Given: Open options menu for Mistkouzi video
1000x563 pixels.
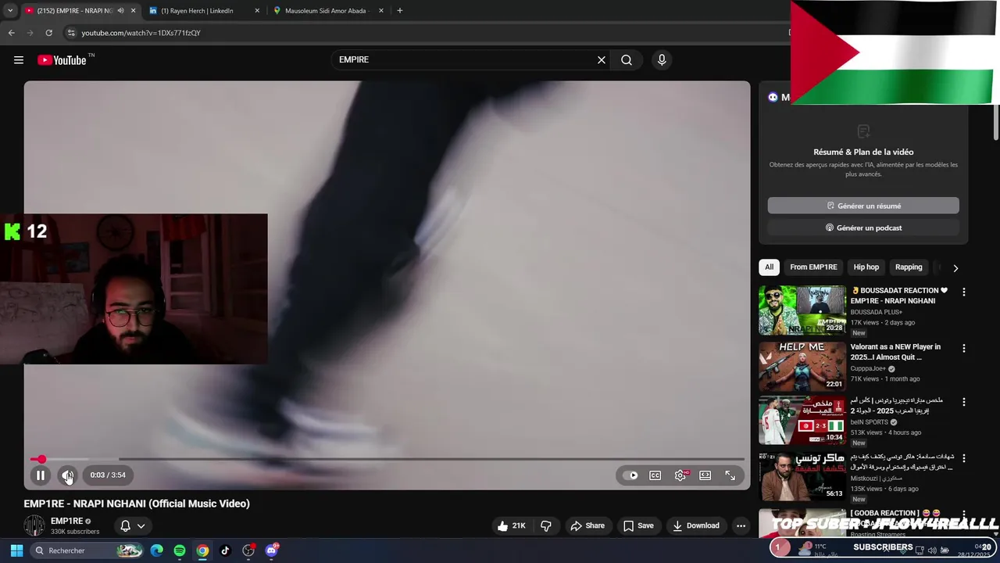Looking at the screenshot, I should (963, 458).
